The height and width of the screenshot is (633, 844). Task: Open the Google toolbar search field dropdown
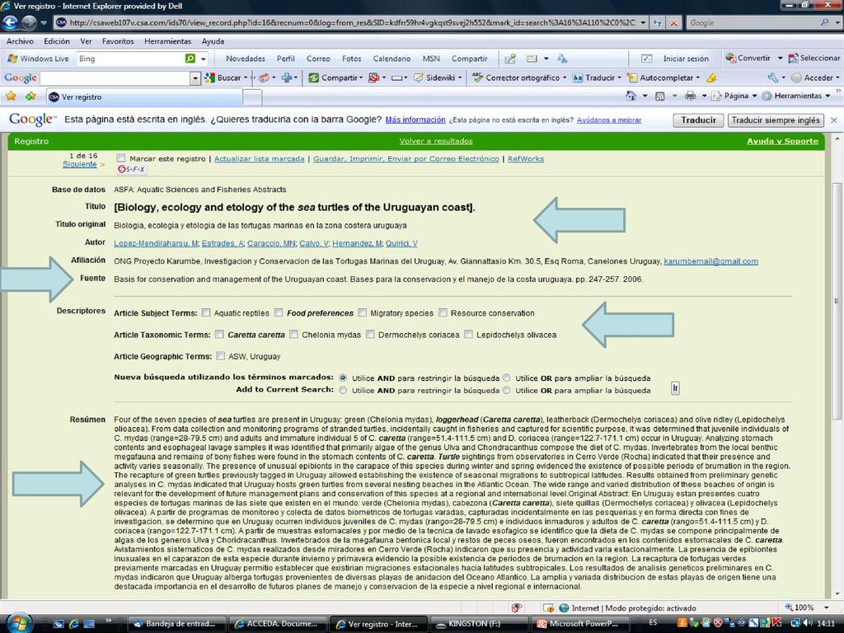[x=195, y=78]
